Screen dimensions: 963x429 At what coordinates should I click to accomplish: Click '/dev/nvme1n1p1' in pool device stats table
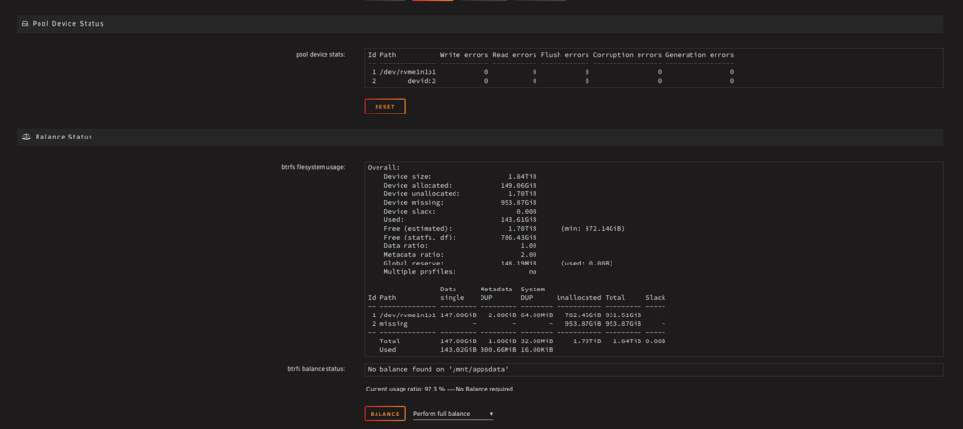pos(407,72)
